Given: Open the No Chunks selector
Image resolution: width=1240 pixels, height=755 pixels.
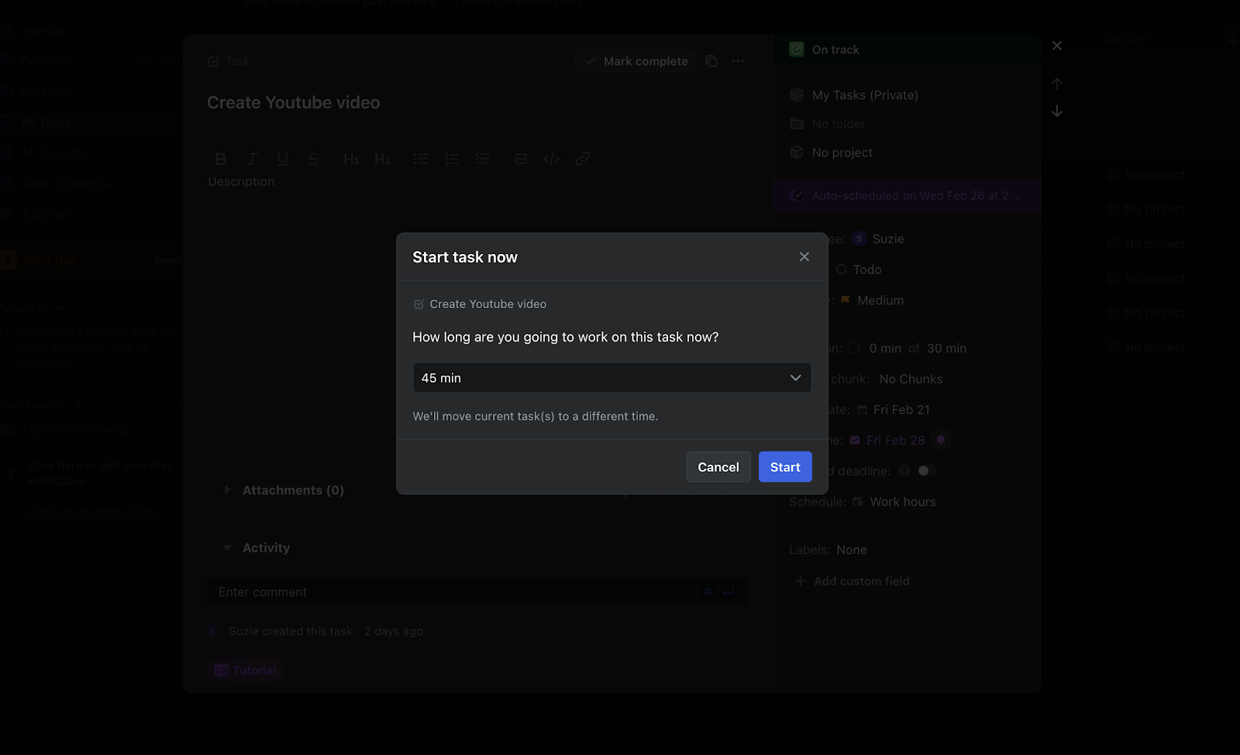Looking at the screenshot, I should click(x=911, y=379).
